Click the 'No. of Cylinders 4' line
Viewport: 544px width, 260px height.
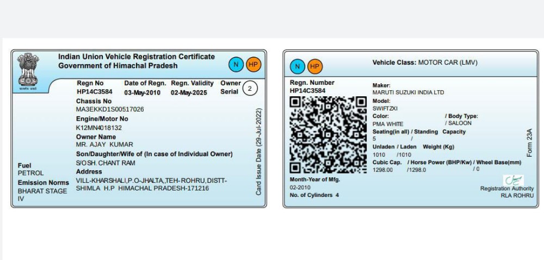click(x=314, y=195)
